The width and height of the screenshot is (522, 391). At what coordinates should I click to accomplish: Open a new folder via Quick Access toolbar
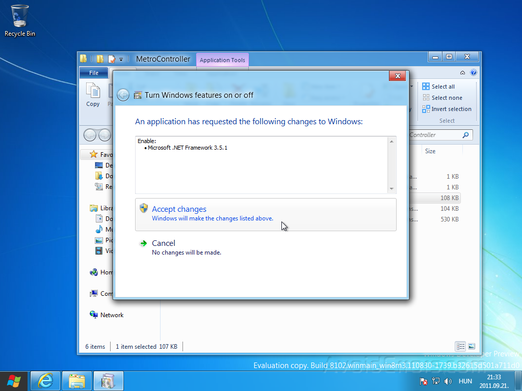click(x=100, y=59)
